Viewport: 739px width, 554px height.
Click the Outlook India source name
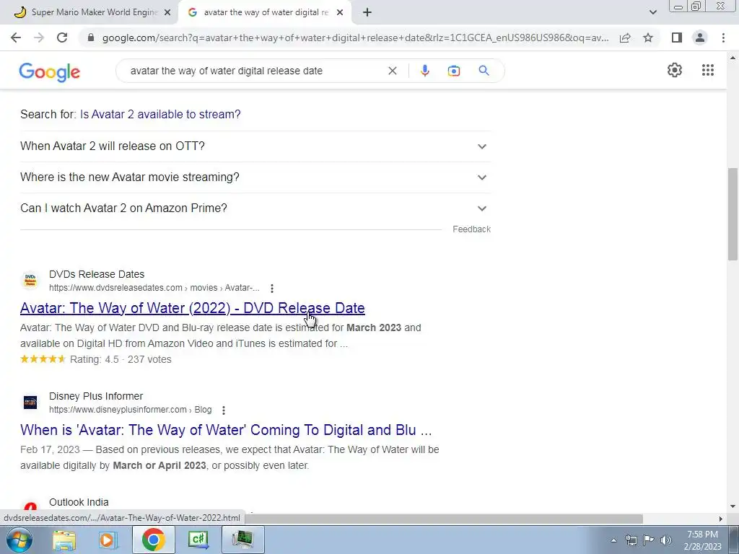click(x=79, y=502)
